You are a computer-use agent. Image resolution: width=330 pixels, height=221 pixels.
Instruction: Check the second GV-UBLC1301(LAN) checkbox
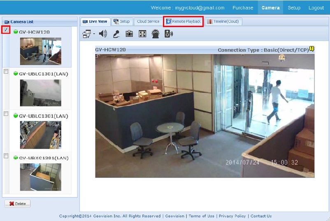[x=6, y=114]
